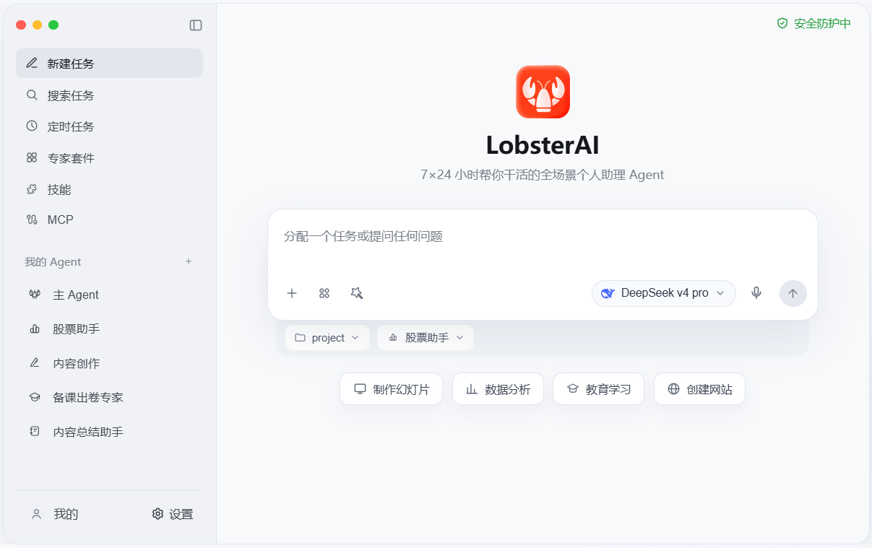Click the cap icon on 教育学习

(x=573, y=389)
